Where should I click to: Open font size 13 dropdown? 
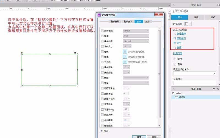127,46
